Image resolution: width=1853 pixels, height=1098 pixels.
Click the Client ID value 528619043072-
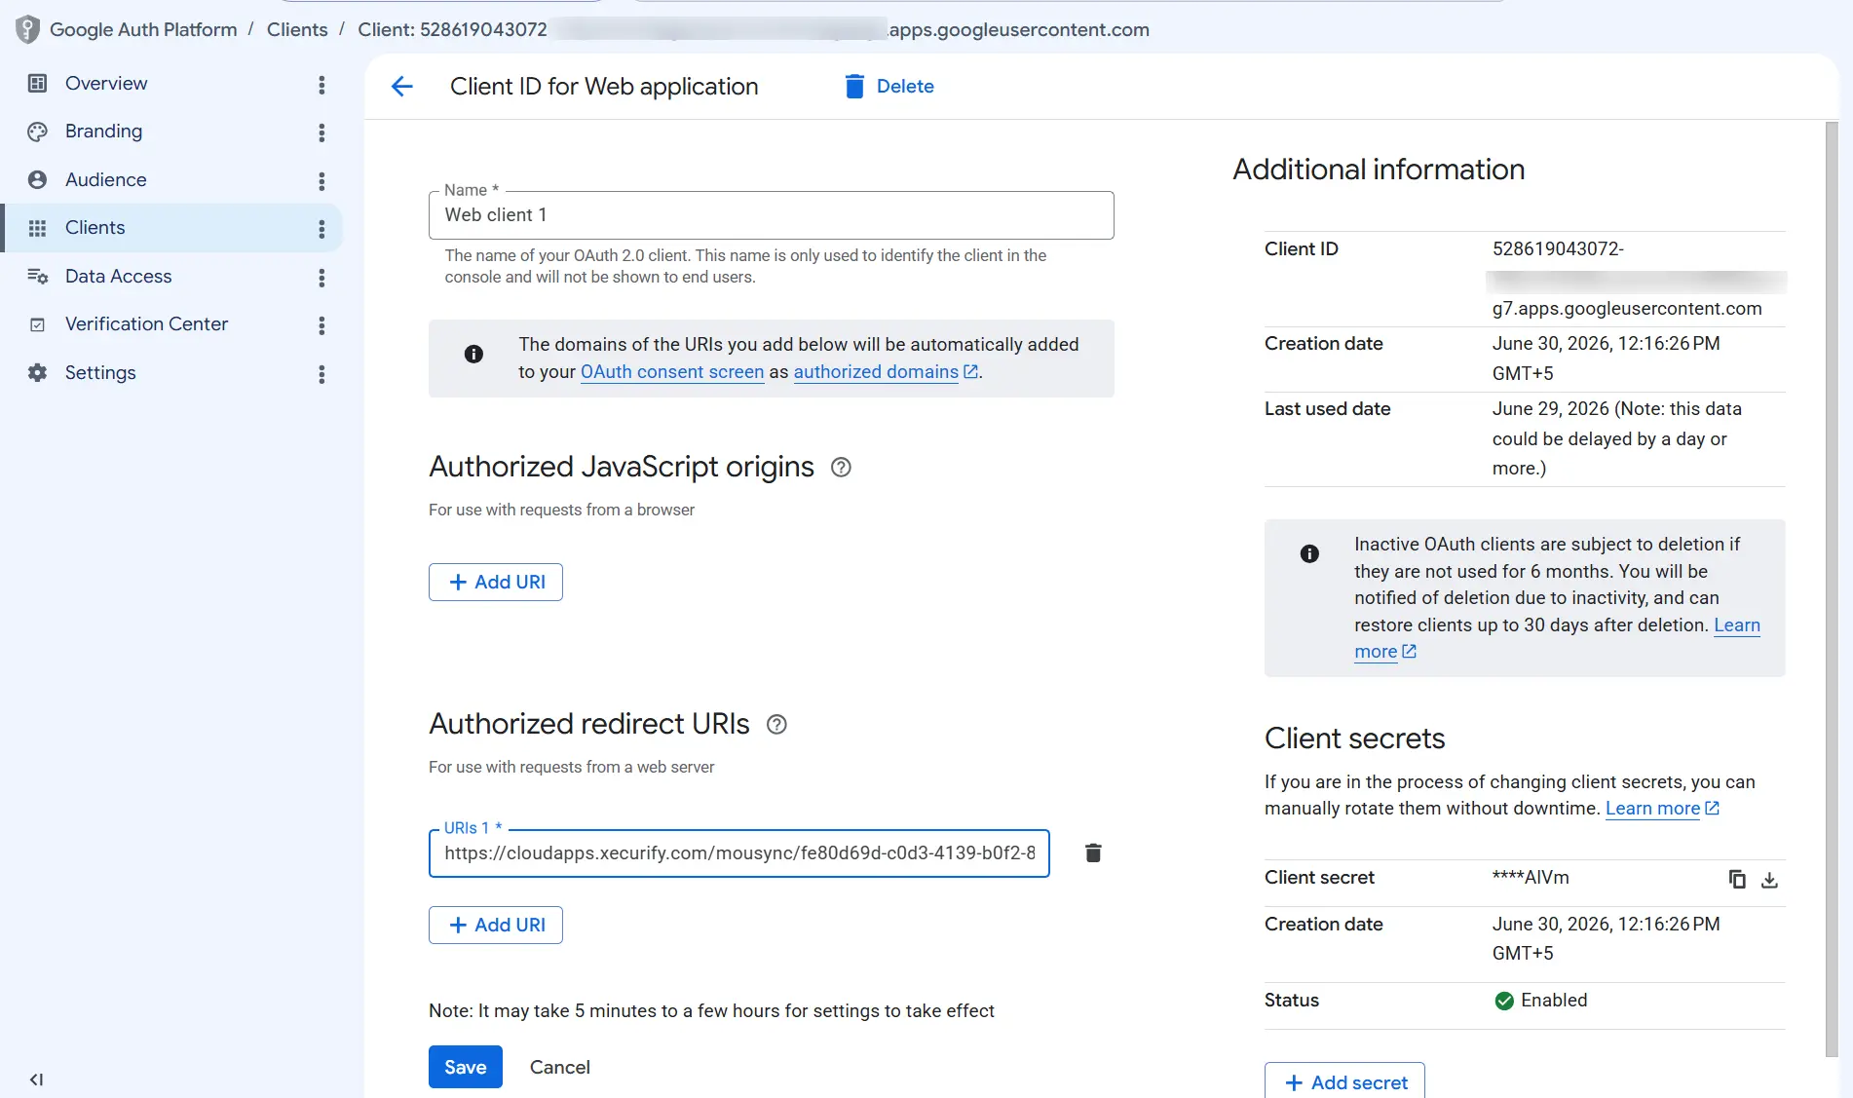click(1558, 249)
